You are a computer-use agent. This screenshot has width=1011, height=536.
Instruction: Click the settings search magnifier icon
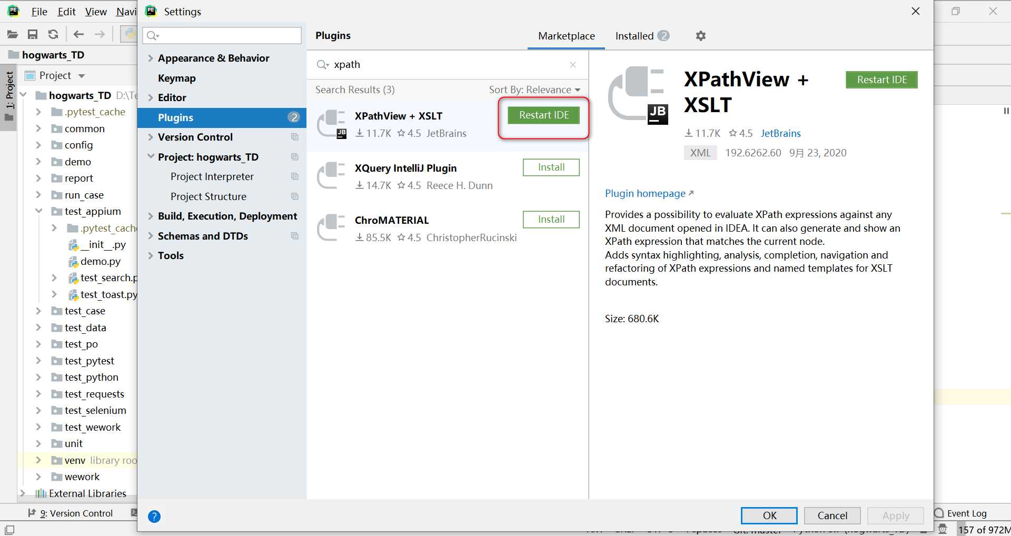click(x=153, y=36)
